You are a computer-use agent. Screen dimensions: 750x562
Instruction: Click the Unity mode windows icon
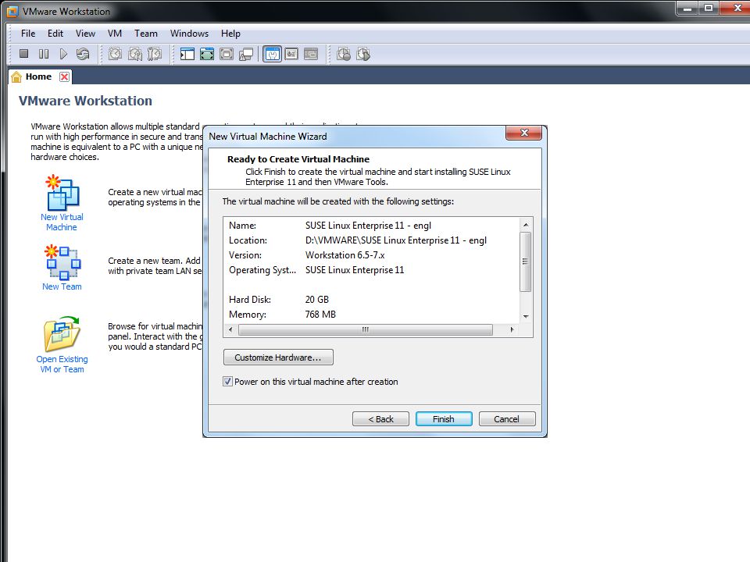[246, 54]
